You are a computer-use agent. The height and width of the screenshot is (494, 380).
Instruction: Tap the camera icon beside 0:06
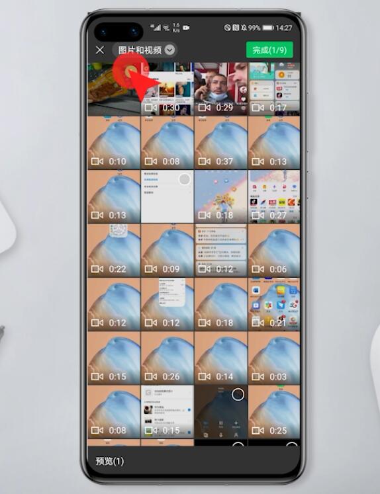pyautogui.click(x=258, y=269)
